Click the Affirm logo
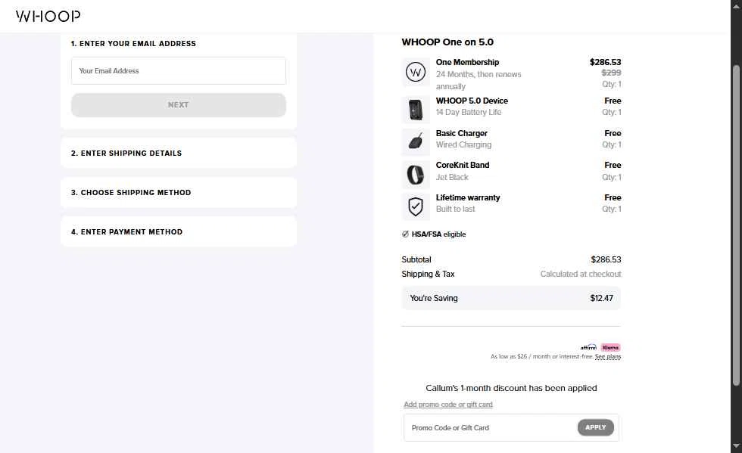 [589, 348]
